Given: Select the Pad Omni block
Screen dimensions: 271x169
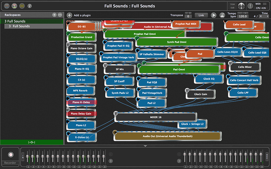Looking at the screenshot, I should click(179, 69).
